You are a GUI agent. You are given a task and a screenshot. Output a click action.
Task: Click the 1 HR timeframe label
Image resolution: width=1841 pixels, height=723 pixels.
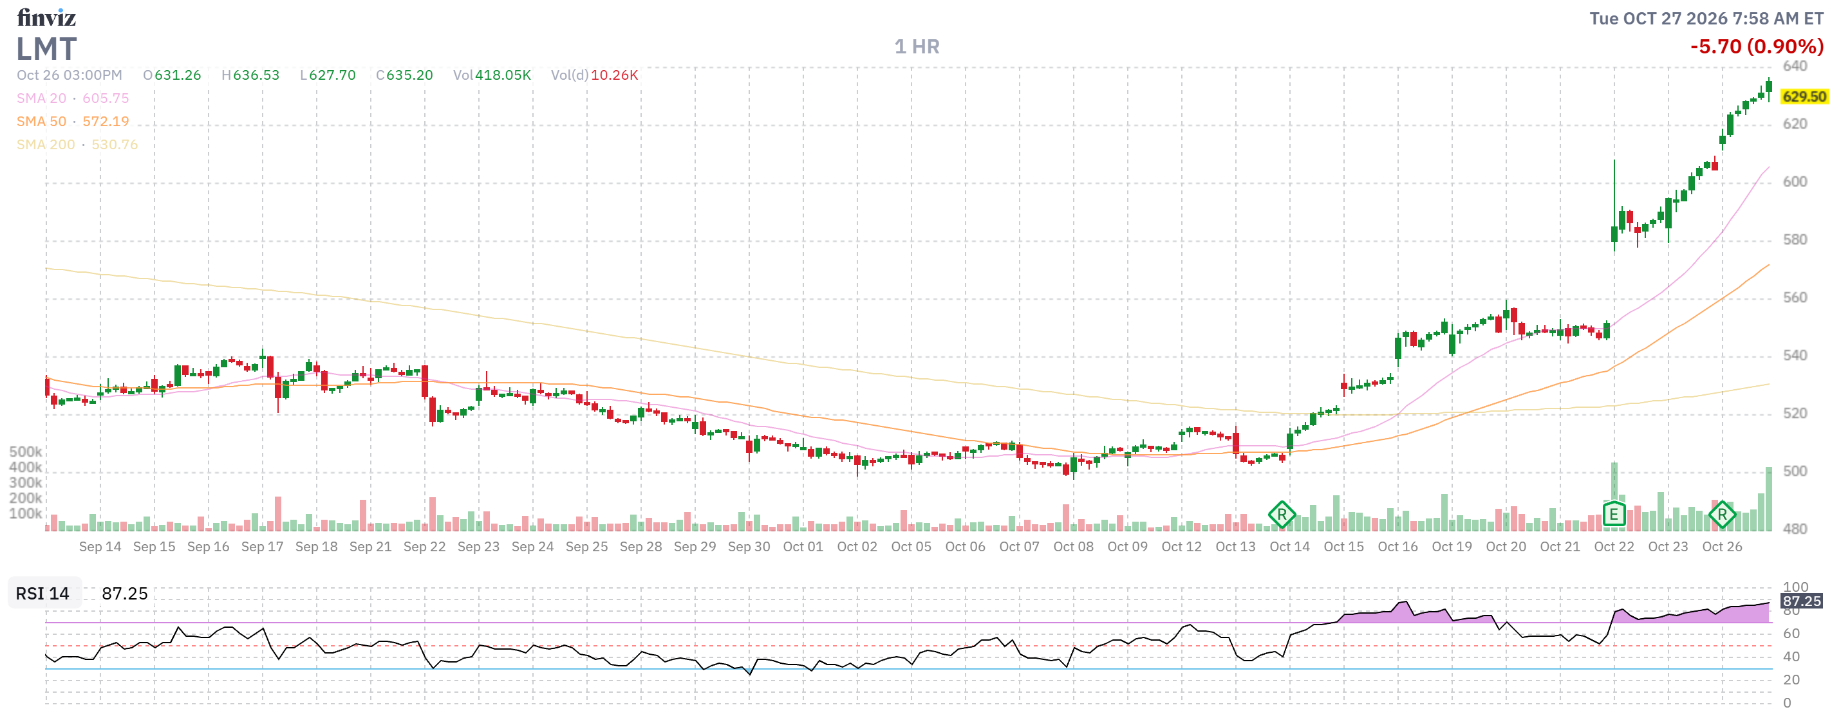[917, 46]
